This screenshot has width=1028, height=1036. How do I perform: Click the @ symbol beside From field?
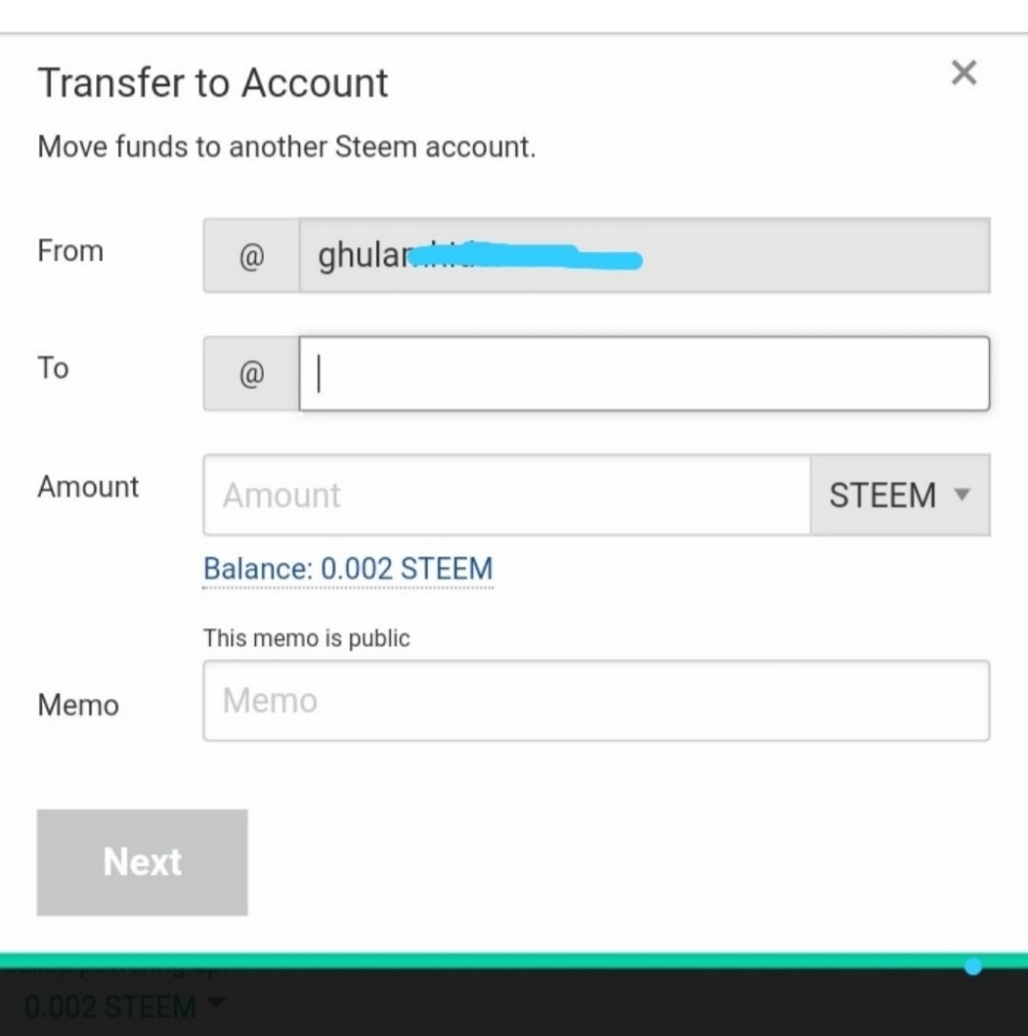pyautogui.click(x=251, y=256)
